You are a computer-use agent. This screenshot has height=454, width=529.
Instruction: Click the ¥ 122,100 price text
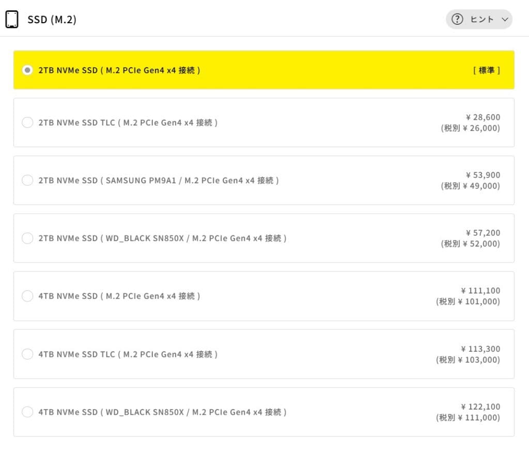coord(480,407)
